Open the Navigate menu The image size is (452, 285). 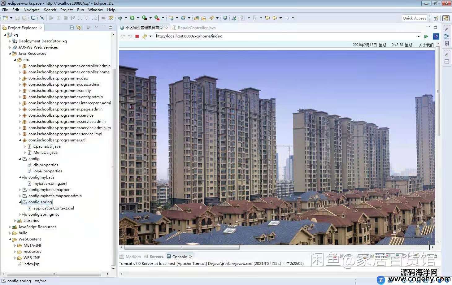click(32, 10)
